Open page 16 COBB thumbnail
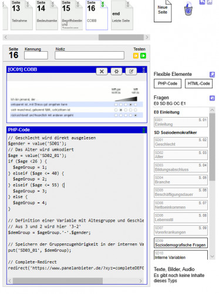This screenshot has width=219, height=294. point(97,15)
